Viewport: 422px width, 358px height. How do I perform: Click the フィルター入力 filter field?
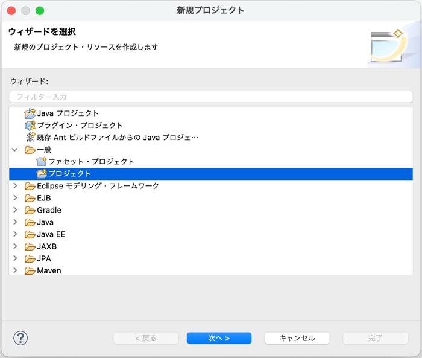pos(211,97)
